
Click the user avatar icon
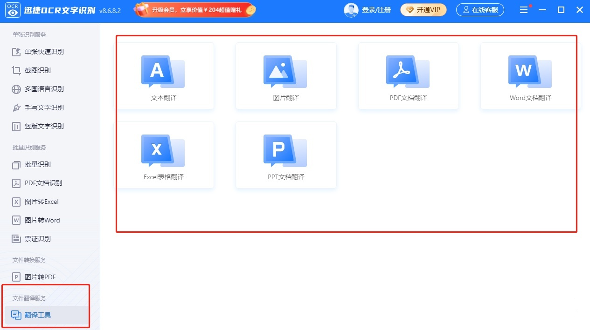tap(351, 10)
